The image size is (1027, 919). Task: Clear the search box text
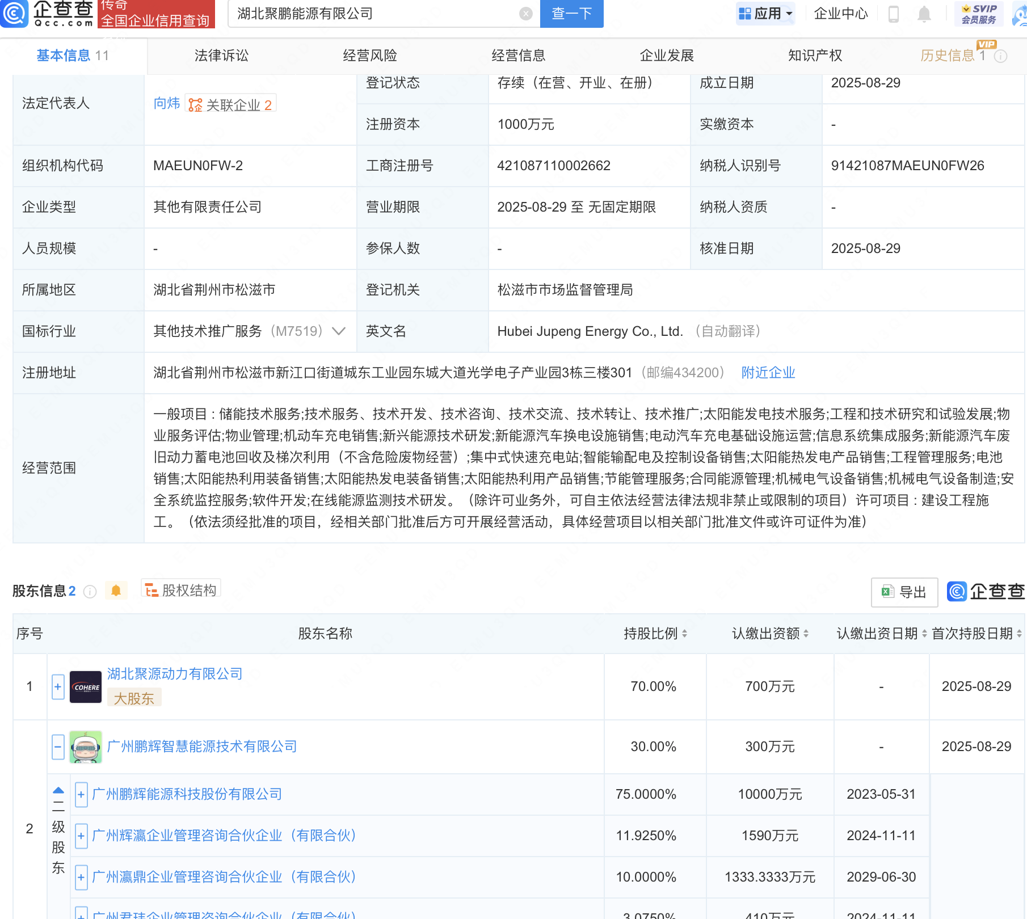pos(526,14)
